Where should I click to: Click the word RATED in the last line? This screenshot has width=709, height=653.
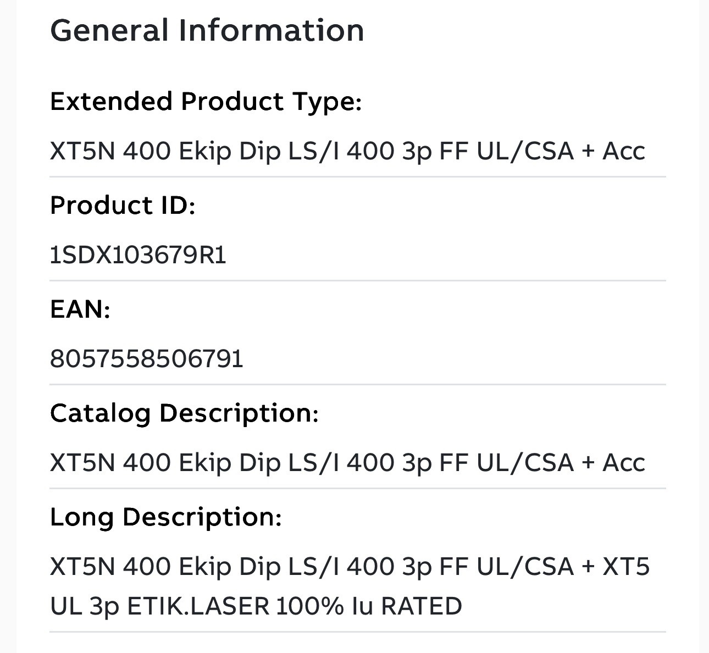click(422, 607)
